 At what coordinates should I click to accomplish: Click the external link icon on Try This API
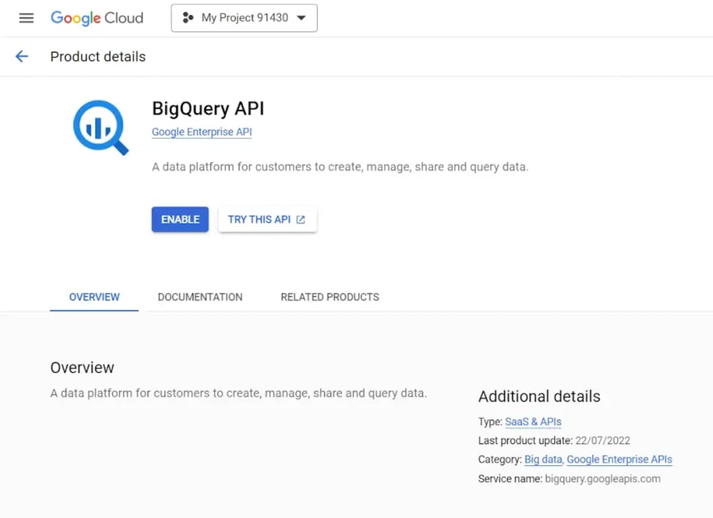tap(300, 219)
